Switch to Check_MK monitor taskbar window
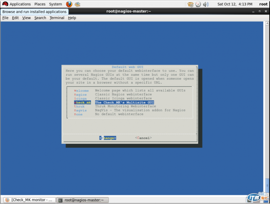This screenshot has width=270, height=204. pos(29,200)
